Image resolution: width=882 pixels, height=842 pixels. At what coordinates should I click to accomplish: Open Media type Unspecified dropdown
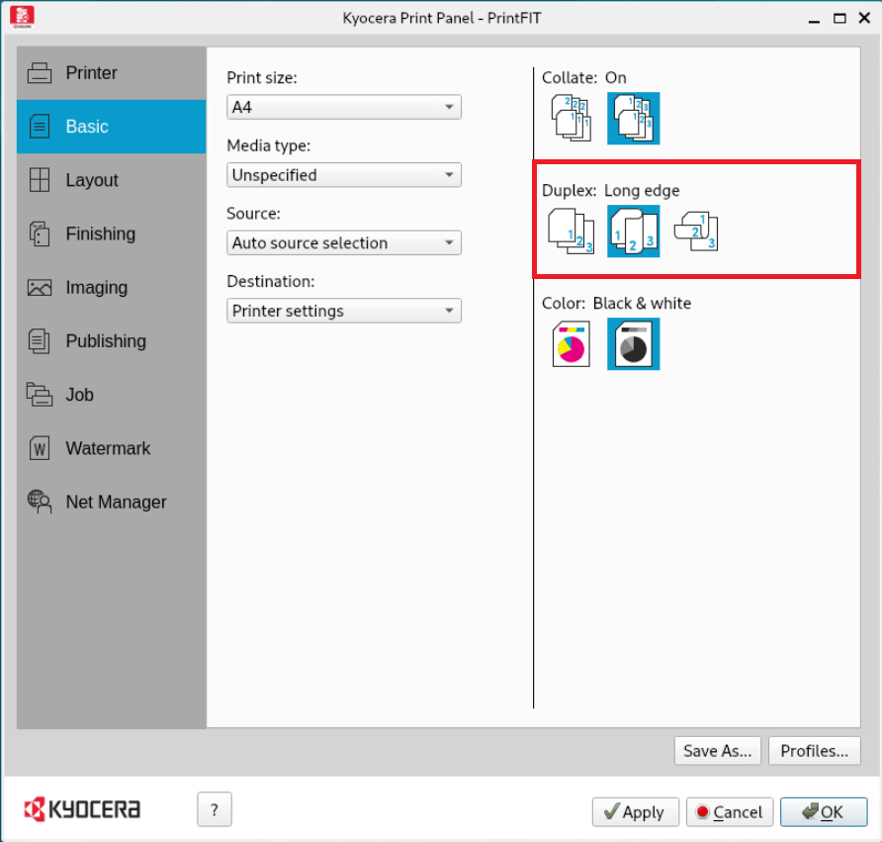(x=344, y=175)
